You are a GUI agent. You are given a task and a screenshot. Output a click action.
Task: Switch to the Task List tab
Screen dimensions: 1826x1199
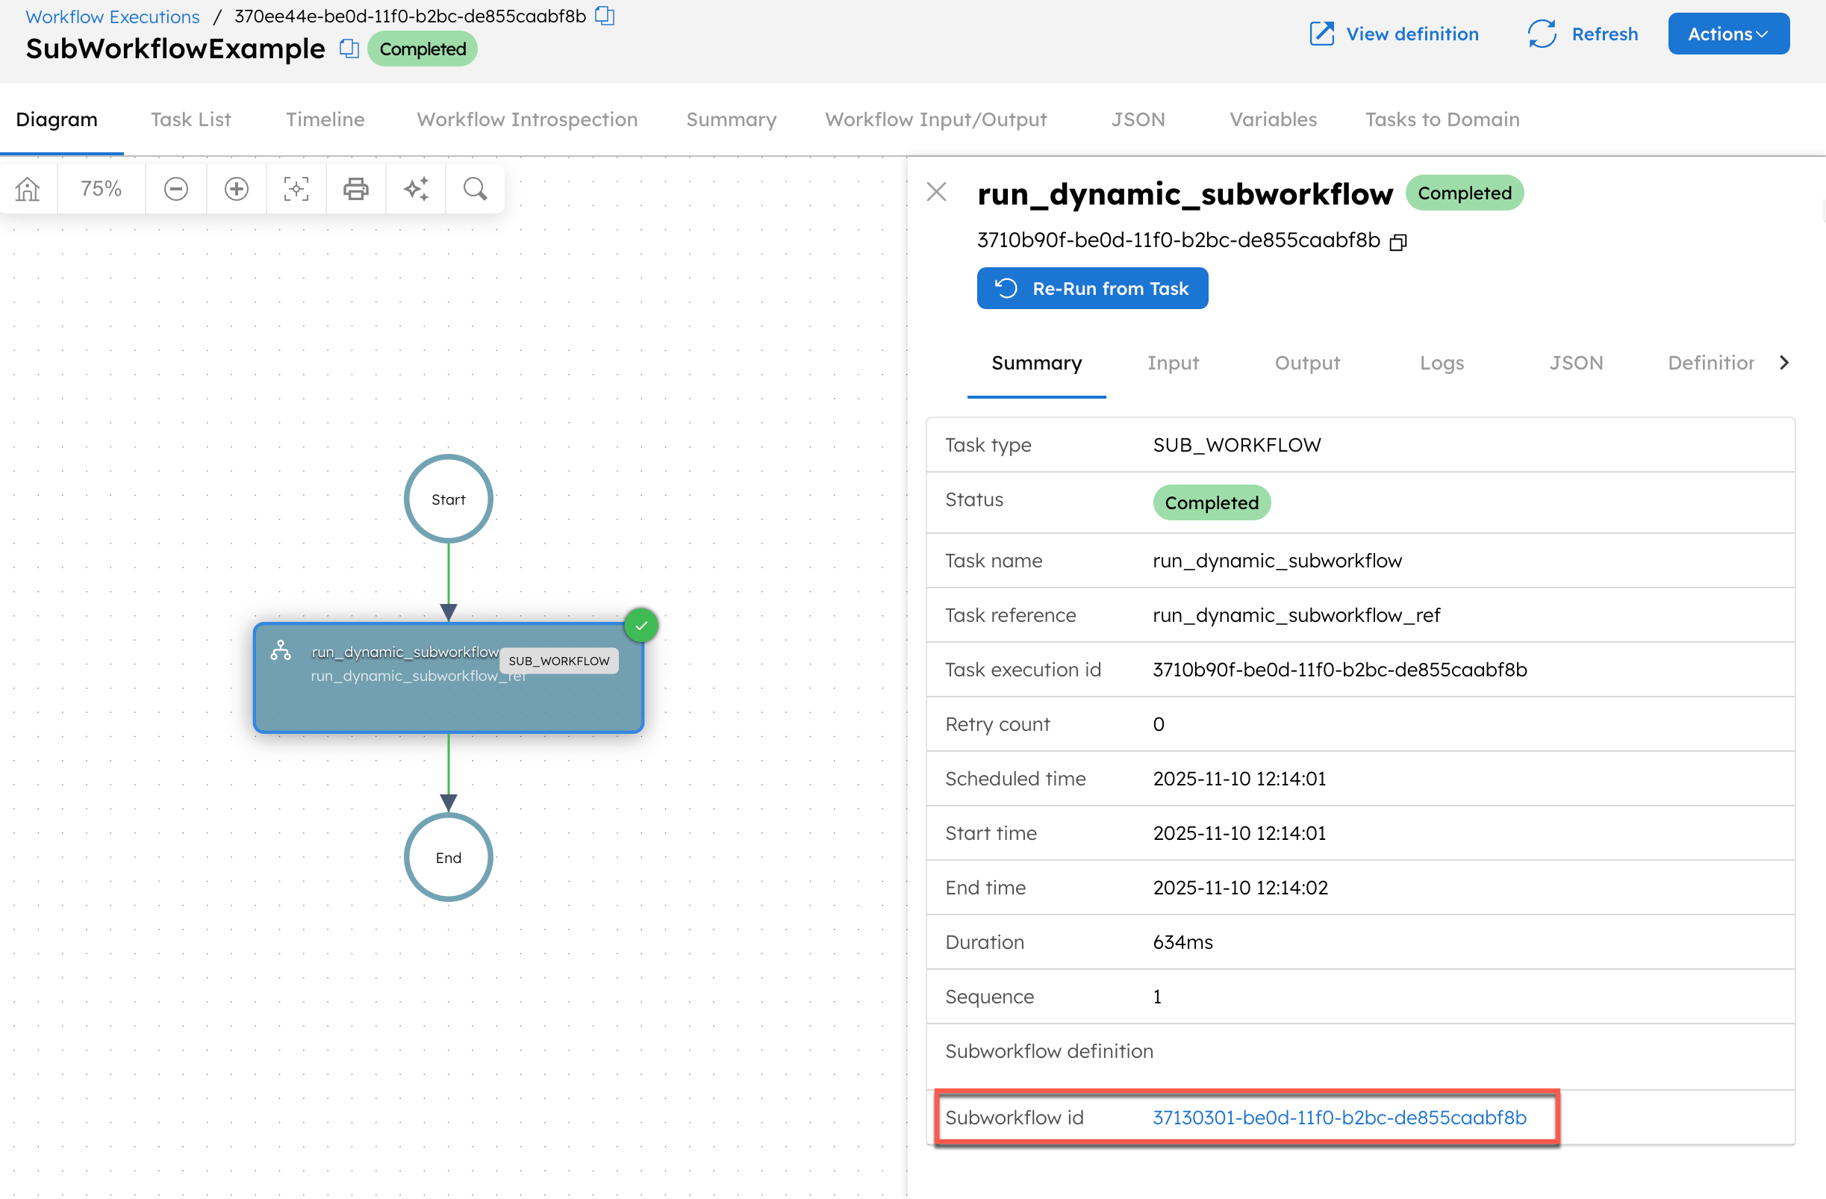[x=190, y=119]
